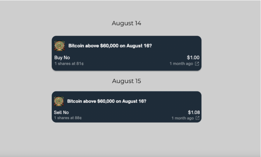The height and width of the screenshot is (157, 261).
Task: Click '1 month ago' on Sell No card
Action: point(183,118)
